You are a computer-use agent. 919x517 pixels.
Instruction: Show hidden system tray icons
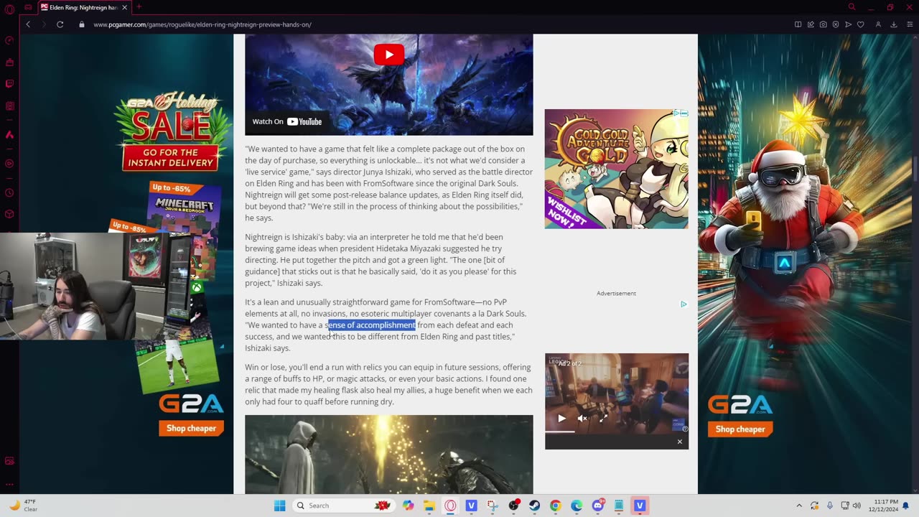coord(799,506)
